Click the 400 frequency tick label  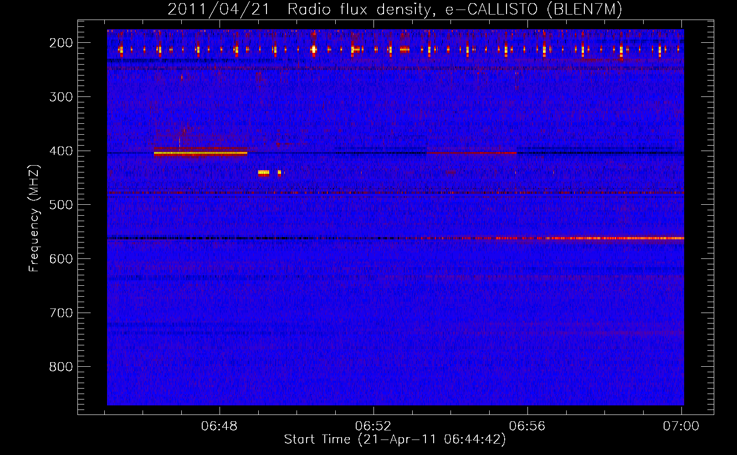pos(61,151)
